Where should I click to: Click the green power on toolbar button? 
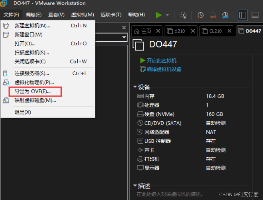(158, 15)
